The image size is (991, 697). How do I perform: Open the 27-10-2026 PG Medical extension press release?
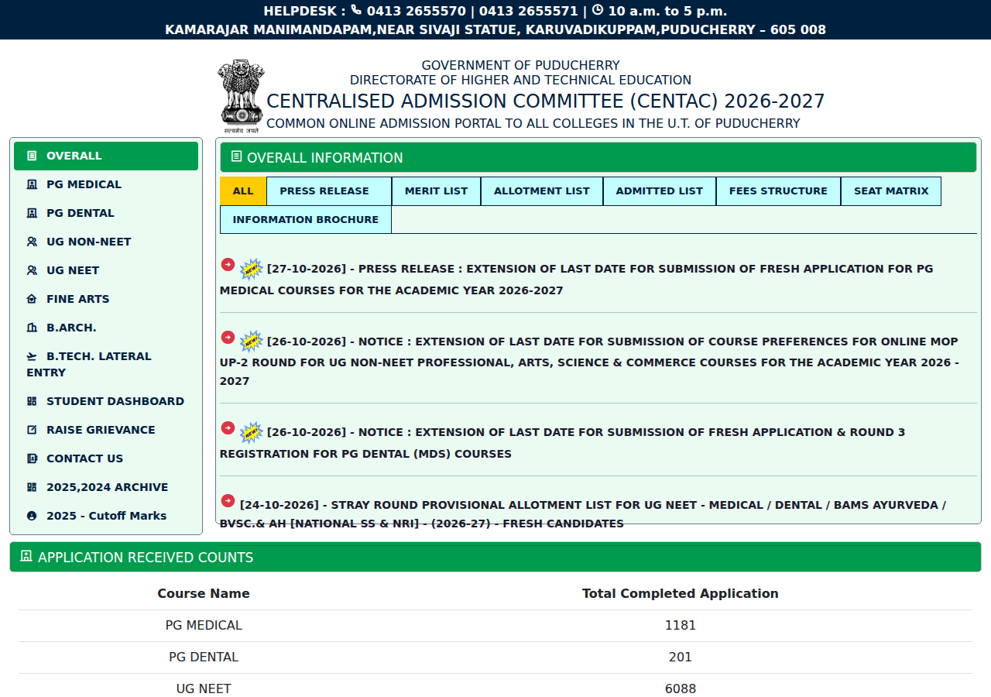point(576,280)
